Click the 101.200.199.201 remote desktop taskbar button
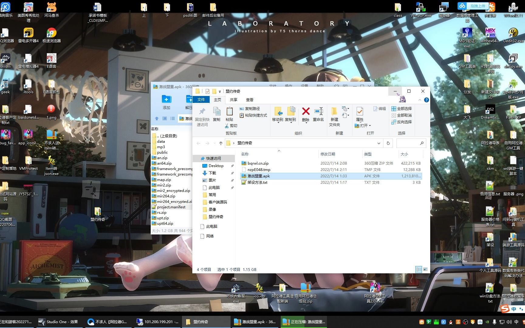Viewport: 525px width, 328px height. [158, 322]
